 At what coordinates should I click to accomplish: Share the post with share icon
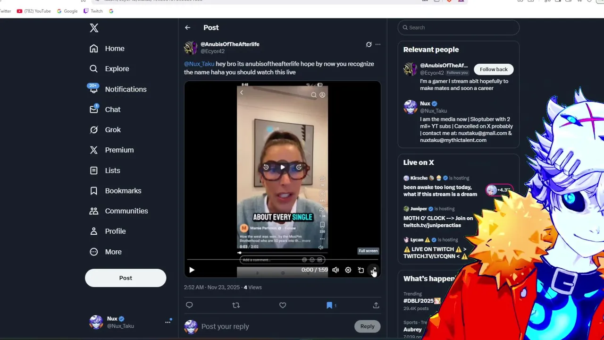[x=376, y=305]
